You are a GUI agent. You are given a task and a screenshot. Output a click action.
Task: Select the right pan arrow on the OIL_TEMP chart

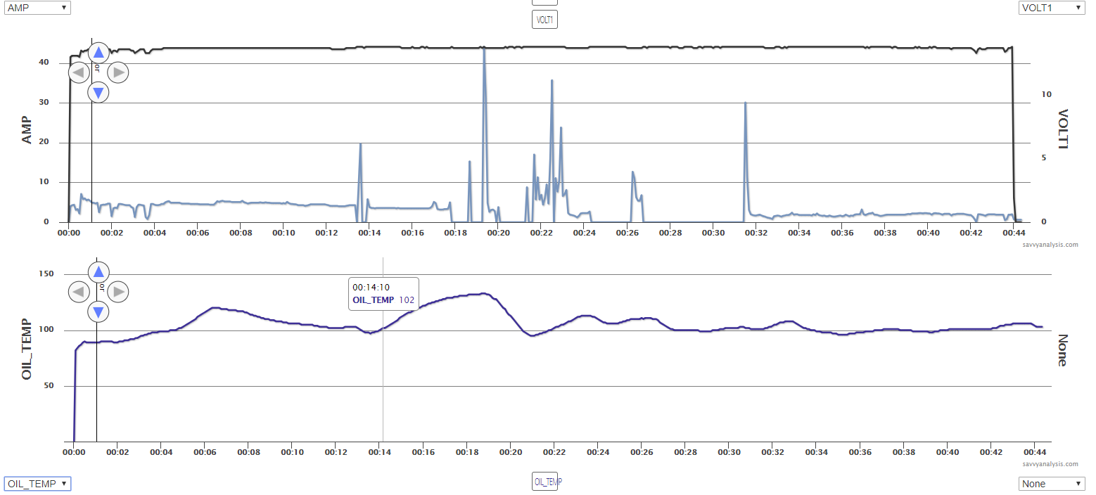(117, 291)
